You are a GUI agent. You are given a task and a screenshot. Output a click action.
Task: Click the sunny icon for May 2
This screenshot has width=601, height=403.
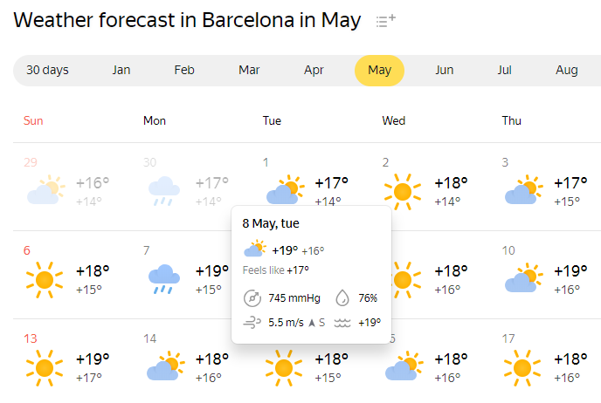click(x=402, y=192)
